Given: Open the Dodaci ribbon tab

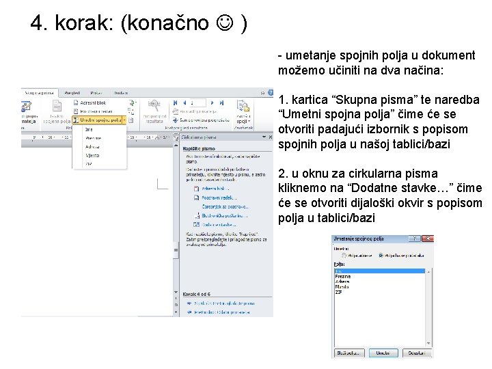Looking at the screenshot, I should [x=121, y=93].
